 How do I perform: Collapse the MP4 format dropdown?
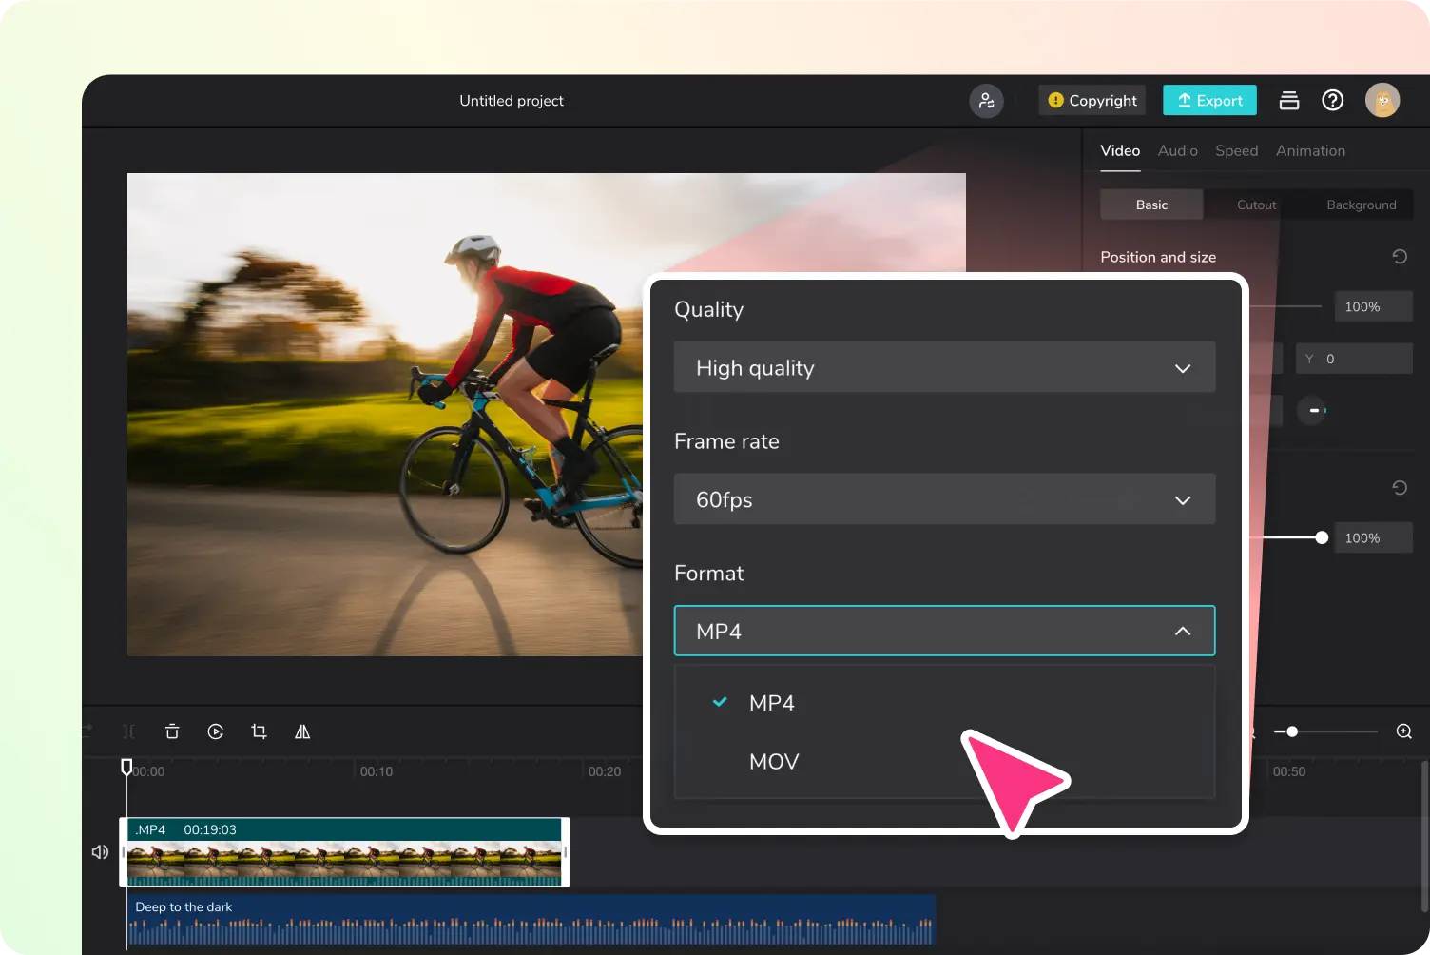tap(944, 631)
